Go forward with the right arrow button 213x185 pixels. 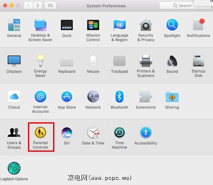pyautogui.click(x=38, y=5)
